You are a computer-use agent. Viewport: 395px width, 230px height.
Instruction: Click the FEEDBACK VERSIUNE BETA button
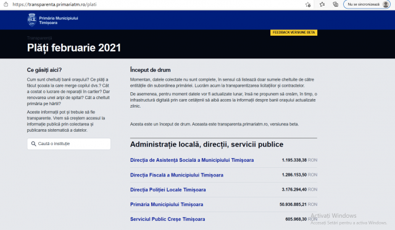pyautogui.click(x=294, y=33)
